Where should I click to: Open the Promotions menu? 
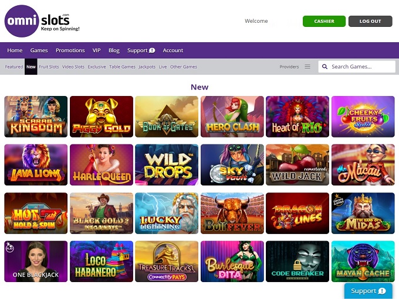click(70, 50)
